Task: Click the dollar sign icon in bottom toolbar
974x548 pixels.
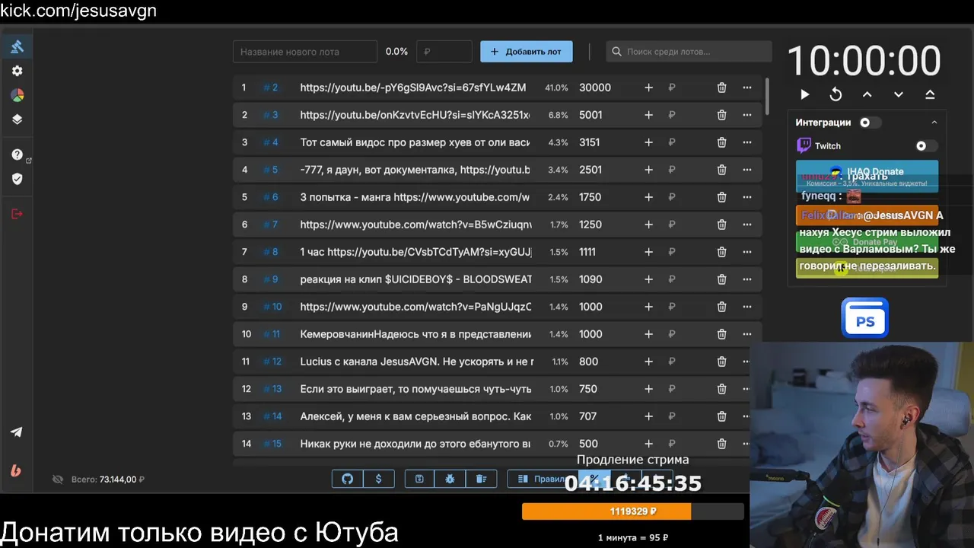Action: click(x=378, y=479)
